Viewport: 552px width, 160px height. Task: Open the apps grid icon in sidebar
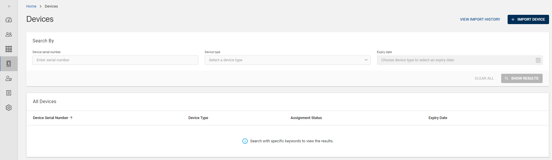tap(9, 49)
